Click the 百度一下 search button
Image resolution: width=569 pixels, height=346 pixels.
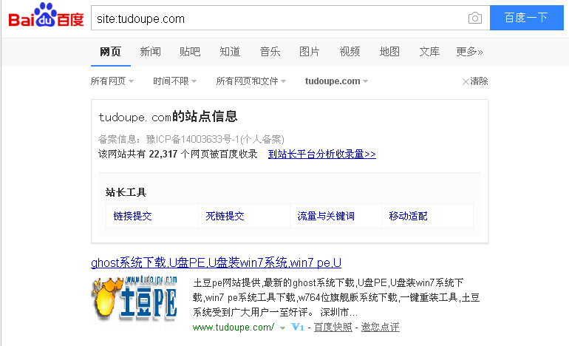click(x=527, y=18)
